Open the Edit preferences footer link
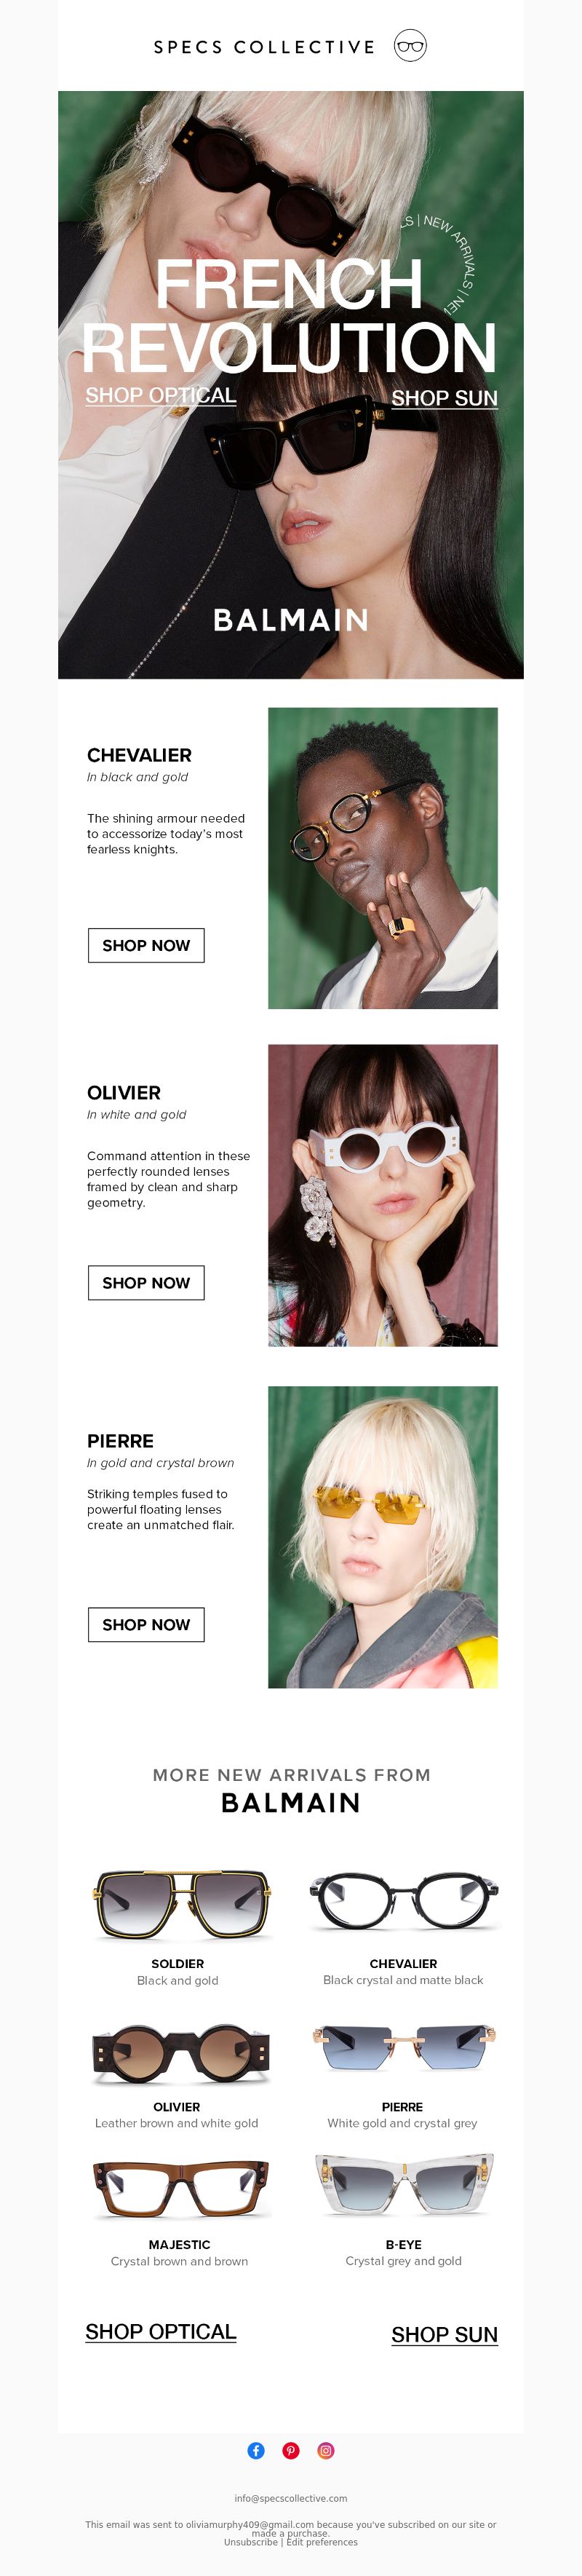The height and width of the screenshot is (2576, 582). pyautogui.click(x=322, y=2541)
